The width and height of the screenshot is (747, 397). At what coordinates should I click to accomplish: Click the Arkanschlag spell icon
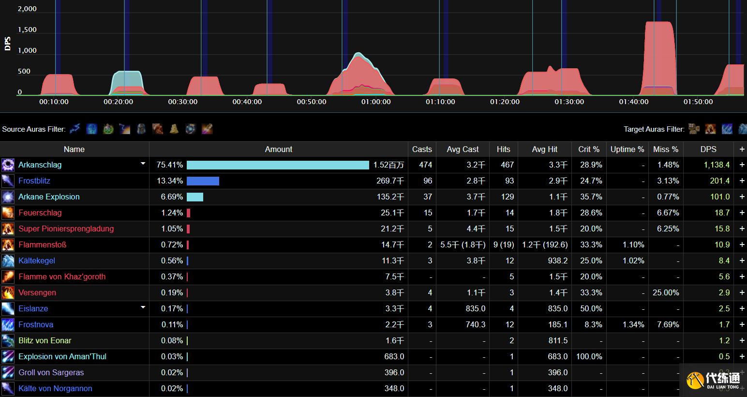tap(8, 165)
